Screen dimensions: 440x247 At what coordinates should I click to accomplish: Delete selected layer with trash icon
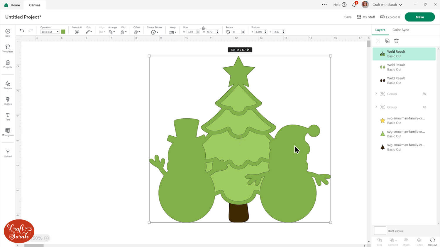[x=396, y=41]
